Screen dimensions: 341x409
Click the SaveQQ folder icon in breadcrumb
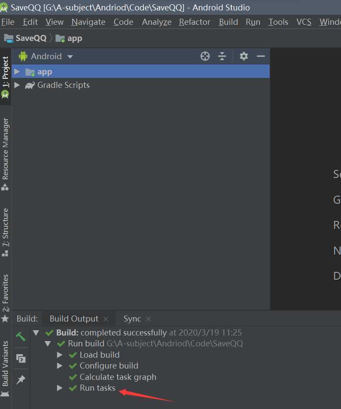(9, 38)
